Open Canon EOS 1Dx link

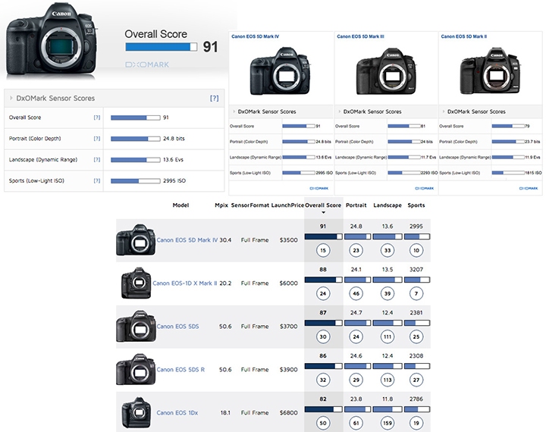(177, 413)
